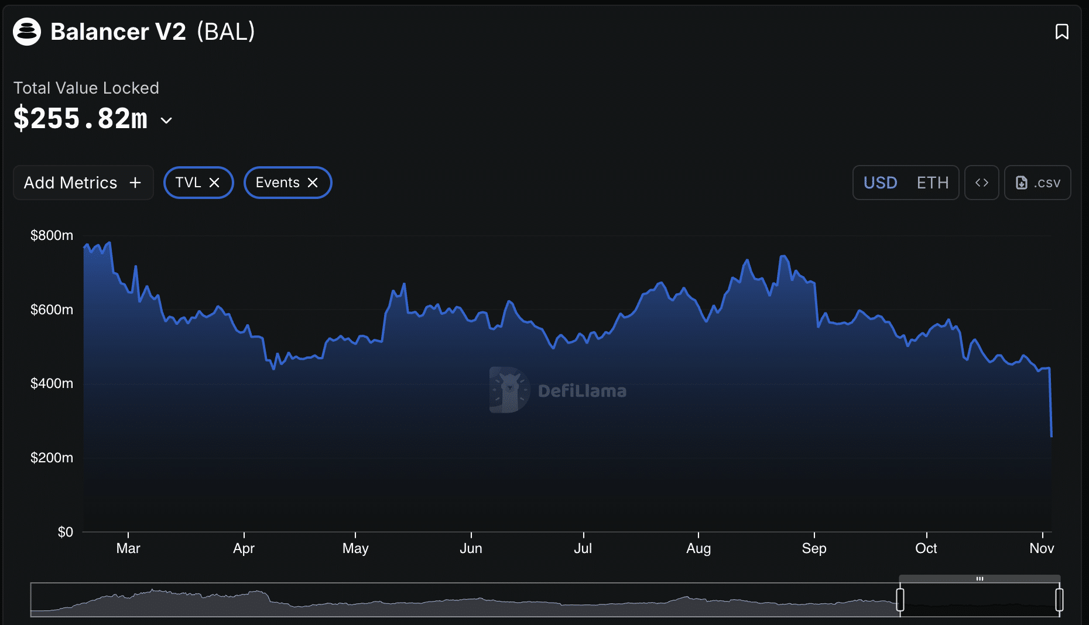The image size is (1089, 625).
Task: Remove the Events metric chip
Action: point(313,183)
